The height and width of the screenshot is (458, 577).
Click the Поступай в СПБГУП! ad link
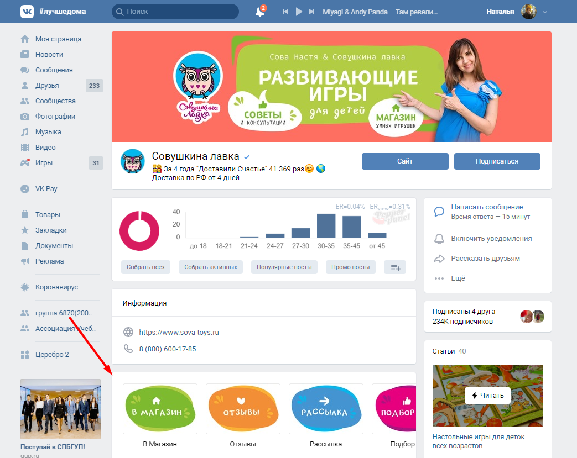pos(53,447)
